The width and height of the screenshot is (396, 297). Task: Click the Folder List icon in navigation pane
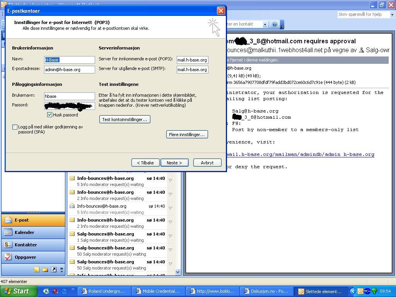coord(45,270)
